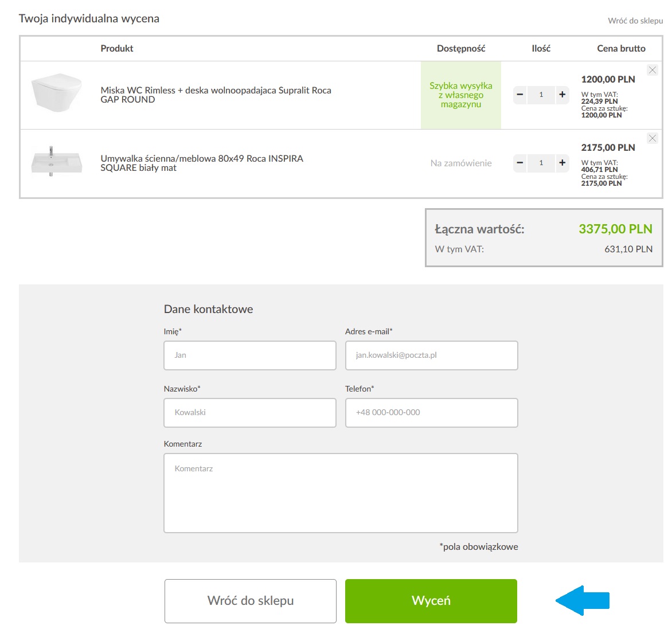The height and width of the screenshot is (637, 672).
Task: Focus the Komentarz text area
Action: click(341, 493)
